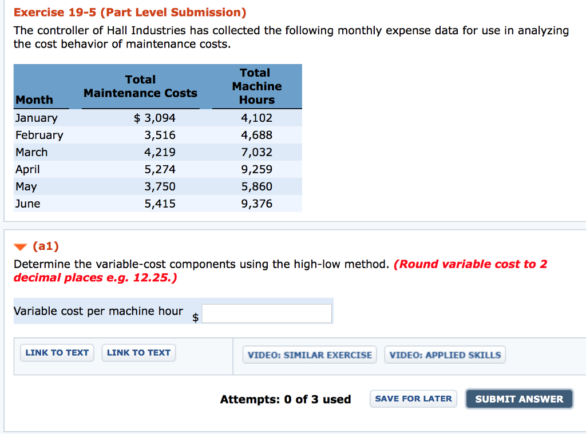The height and width of the screenshot is (434, 586).
Task: Play the VIDEO: SIMILAR EXERCISE link
Action: click(310, 355)
